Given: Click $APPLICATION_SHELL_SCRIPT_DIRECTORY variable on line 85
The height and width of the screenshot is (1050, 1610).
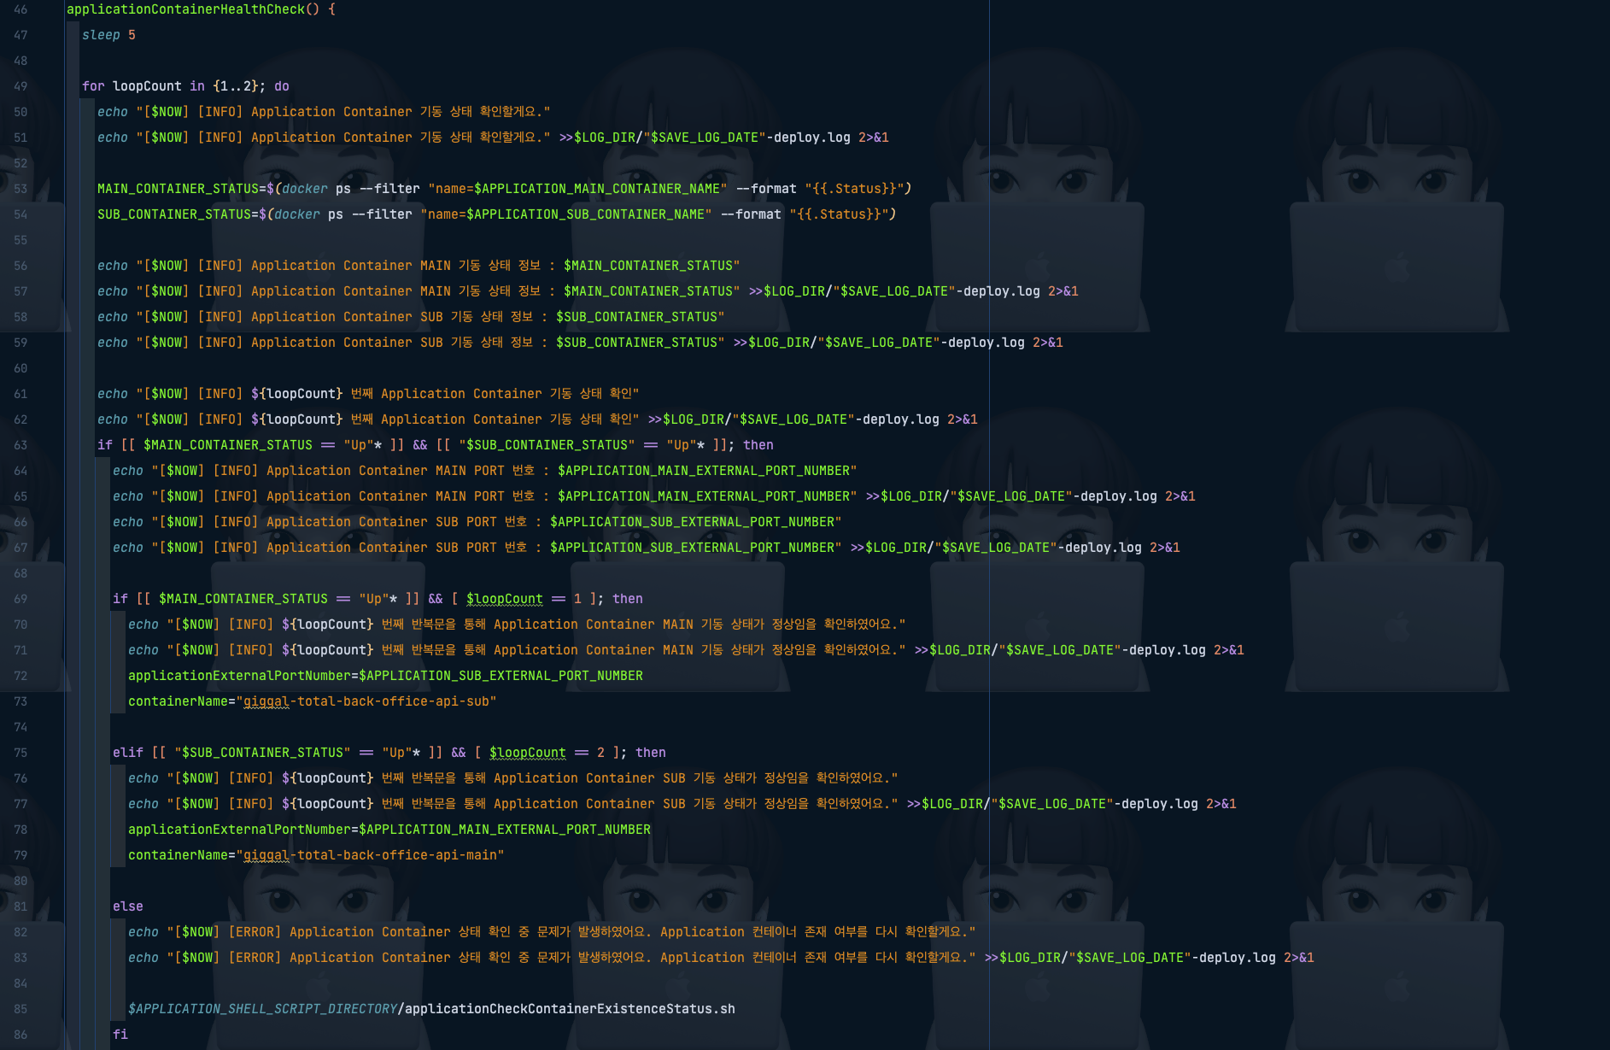Looking at the screenshot, I should (262, 1009).
